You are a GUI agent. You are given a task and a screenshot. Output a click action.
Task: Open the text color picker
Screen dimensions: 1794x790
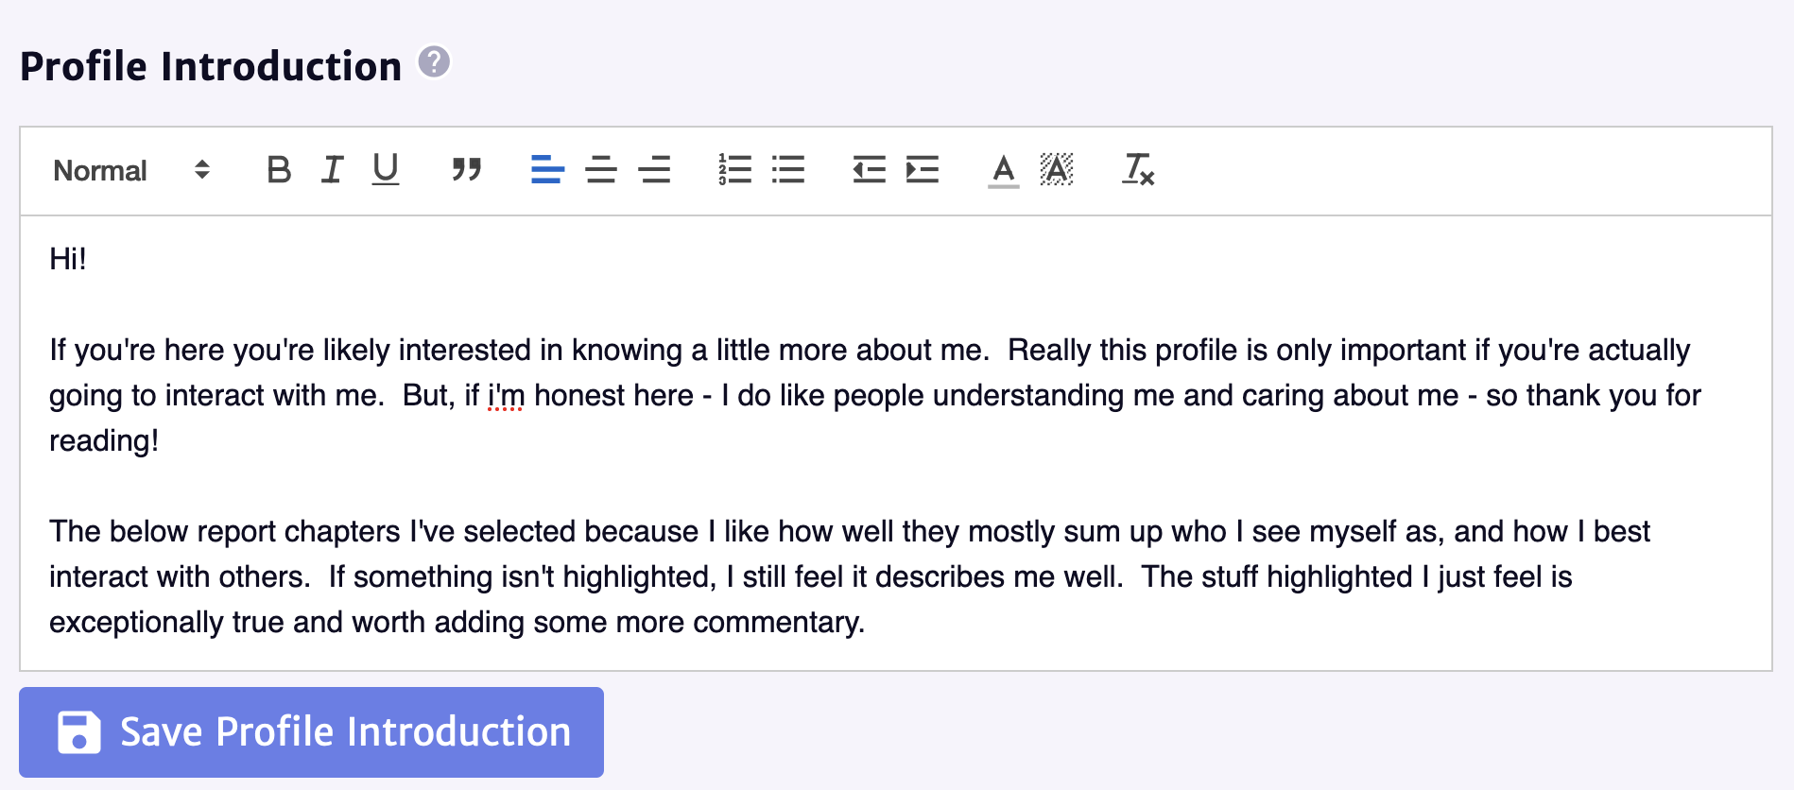pyautogui.click(x=1004, y=170)
